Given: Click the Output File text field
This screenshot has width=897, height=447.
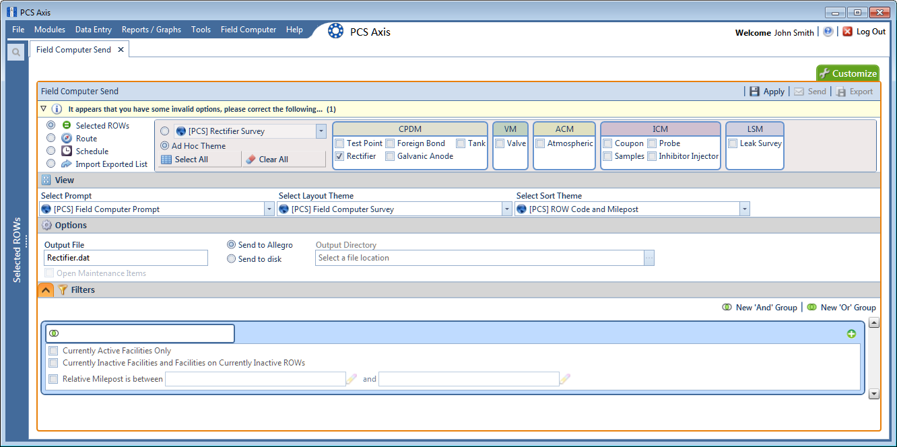Looking at the screenshot, I should pyautogui.click(x=126, y=258).
